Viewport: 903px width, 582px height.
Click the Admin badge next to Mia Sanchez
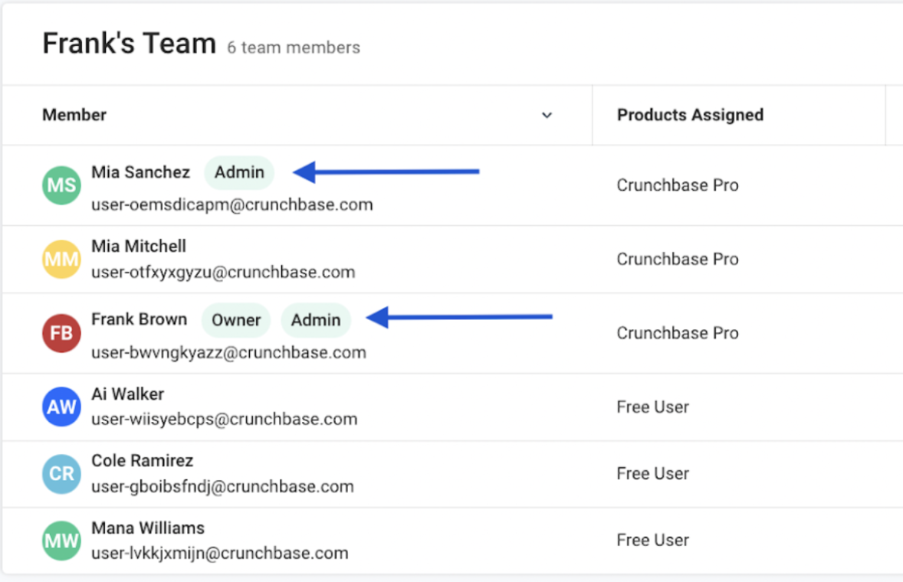[x=239, y=172]
